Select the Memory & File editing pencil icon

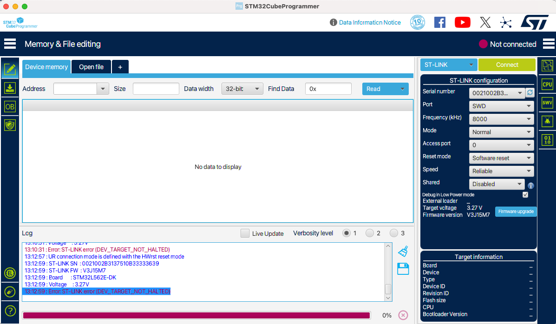(10, 70)
